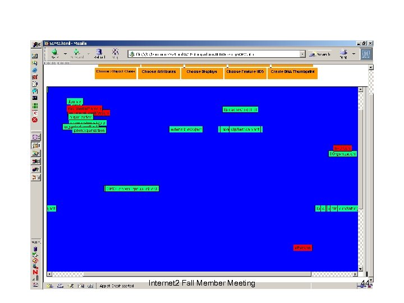The height and width of the screenshot is (303, 404).
Task: Click the Reload toolbar button
Action: click(99, 53)
